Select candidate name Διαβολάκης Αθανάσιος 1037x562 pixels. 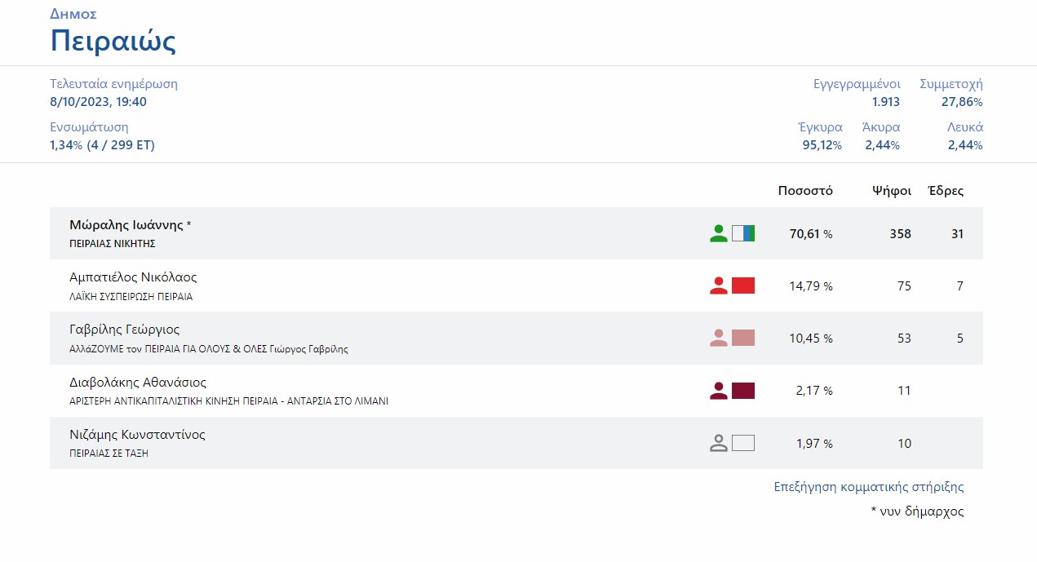138,382
